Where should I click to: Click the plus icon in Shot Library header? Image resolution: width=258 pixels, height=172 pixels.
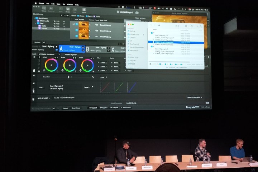(62, 15)
